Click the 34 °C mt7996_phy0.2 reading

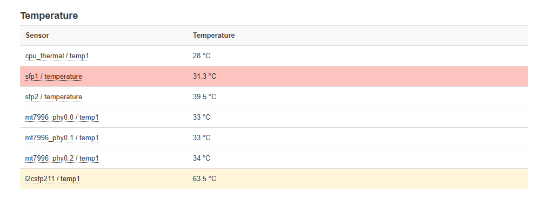202,158
